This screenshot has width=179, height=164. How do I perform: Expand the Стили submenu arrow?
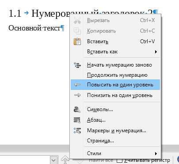click(156, 153)
